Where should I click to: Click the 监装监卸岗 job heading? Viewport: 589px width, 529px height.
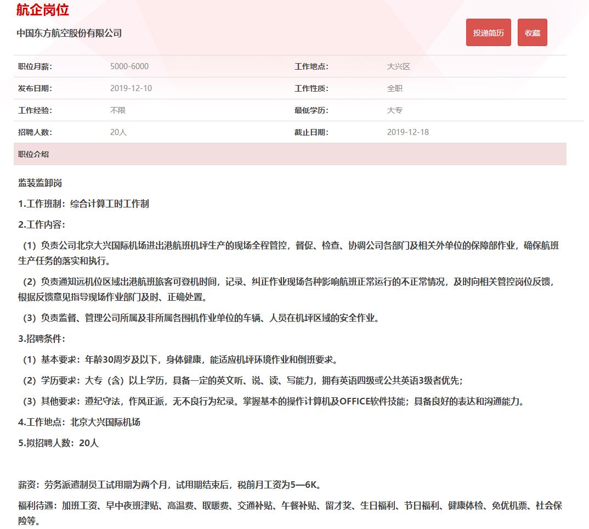pyautogui.click(x=40, y=183)
